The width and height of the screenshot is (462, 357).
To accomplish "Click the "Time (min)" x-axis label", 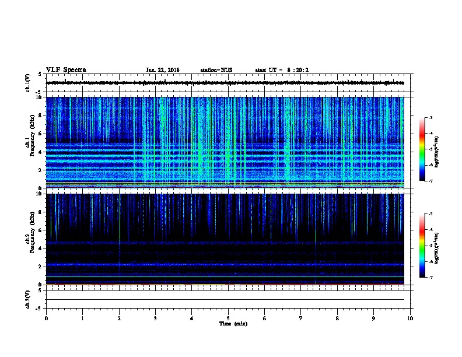I will point(233,324).
